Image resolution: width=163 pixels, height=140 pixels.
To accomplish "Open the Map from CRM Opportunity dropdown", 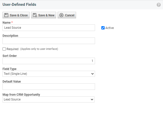I will pos(48,99).
